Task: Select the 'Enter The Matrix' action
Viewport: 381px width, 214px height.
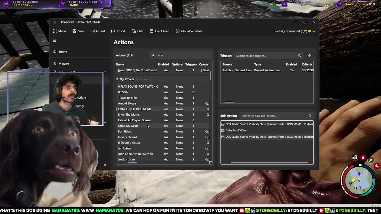Action: [163, 114]
